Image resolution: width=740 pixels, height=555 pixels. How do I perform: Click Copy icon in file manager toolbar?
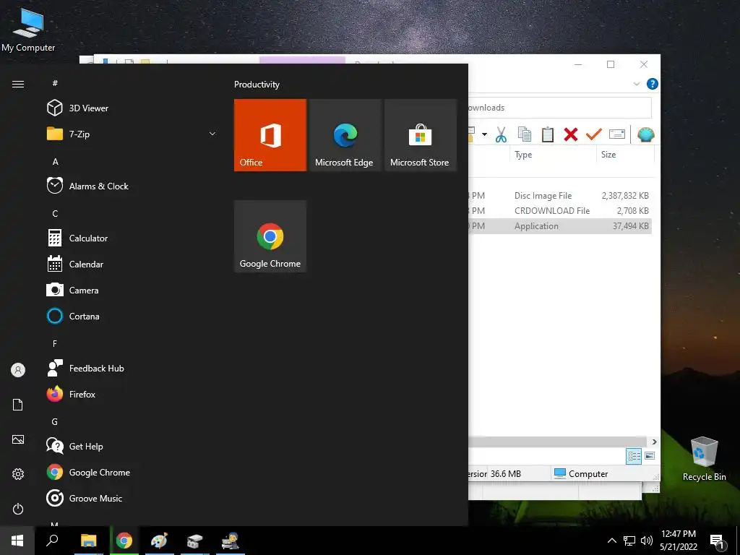tap(525, 134)
